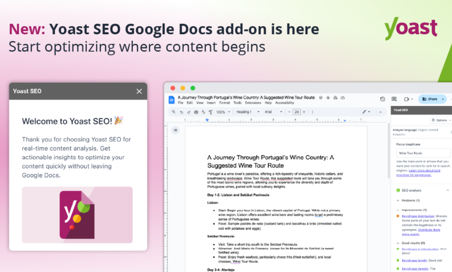The height and width of the screenshot is (272, 452).
Task: Star the Portugal wine tour document
Action: [x=328, y=98]
